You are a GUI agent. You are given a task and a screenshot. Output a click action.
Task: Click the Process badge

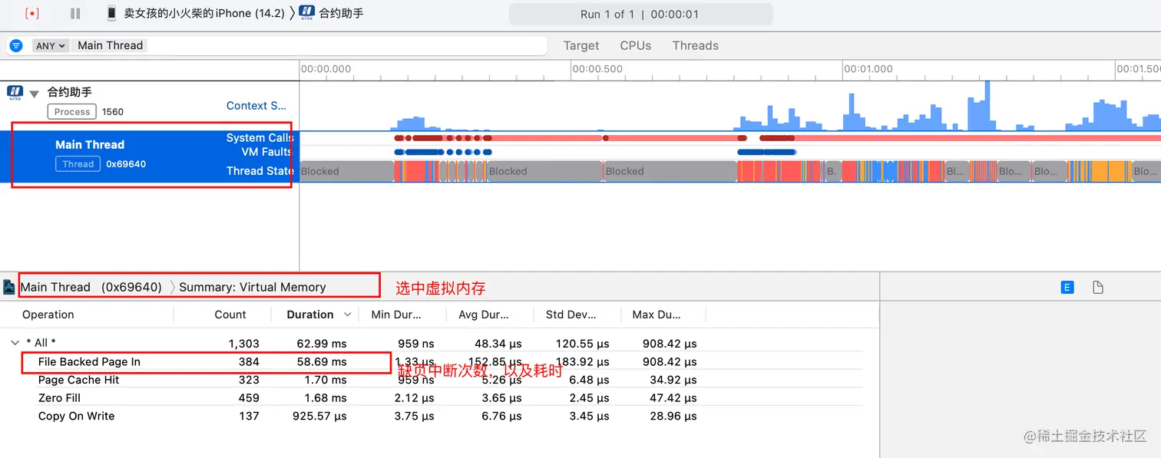[72, 111]
